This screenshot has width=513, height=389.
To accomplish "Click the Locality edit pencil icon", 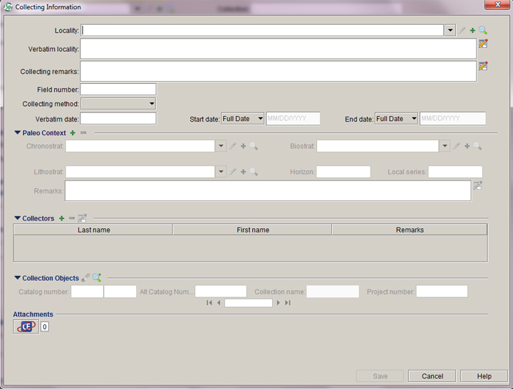I will pyautogui.click(x=462, y=31).
